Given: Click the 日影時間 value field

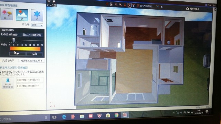Looking at the screenshot, I should point(30,86).
